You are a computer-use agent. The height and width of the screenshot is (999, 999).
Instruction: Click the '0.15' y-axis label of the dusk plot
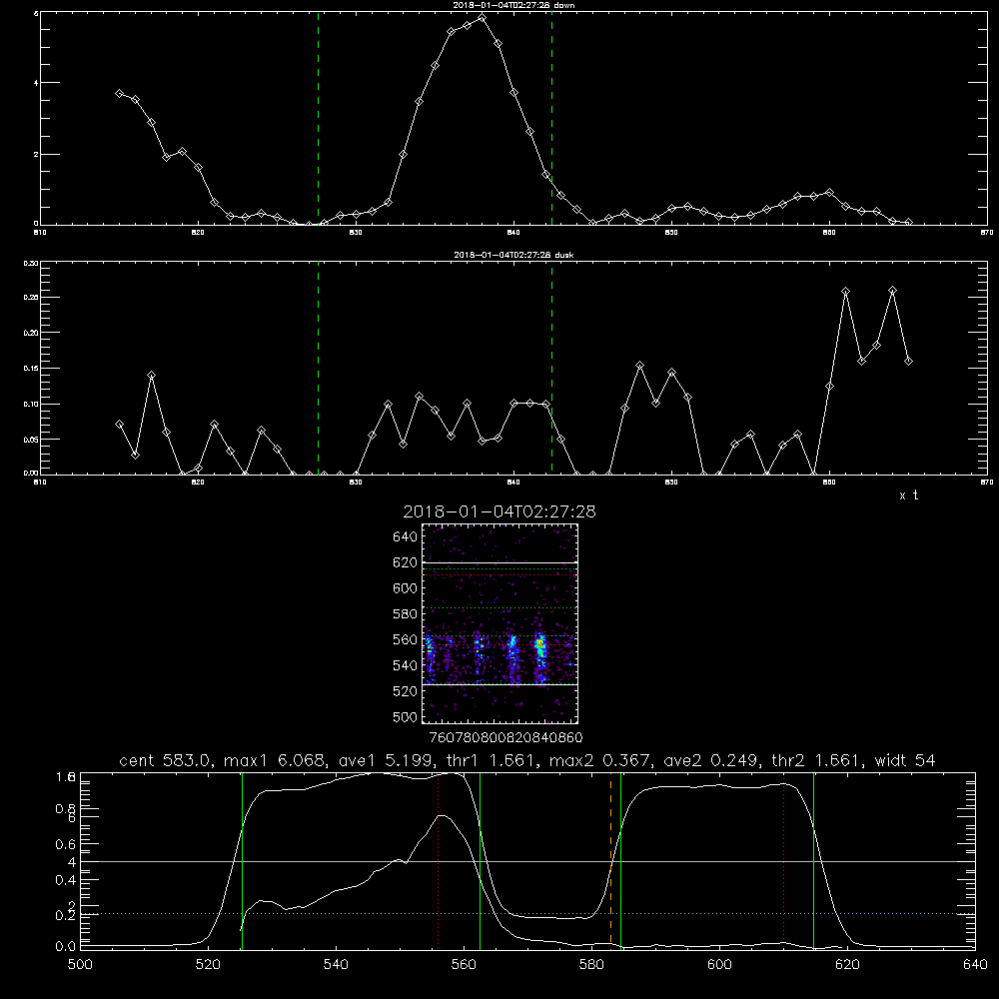tap(31, 369)
